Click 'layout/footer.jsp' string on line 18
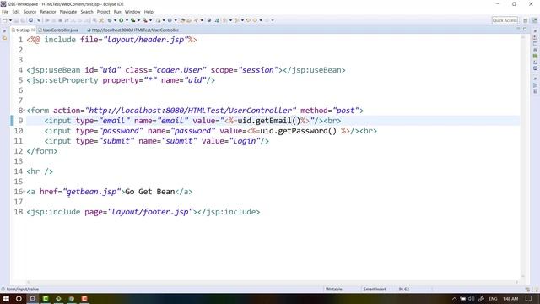 (150, 212)
